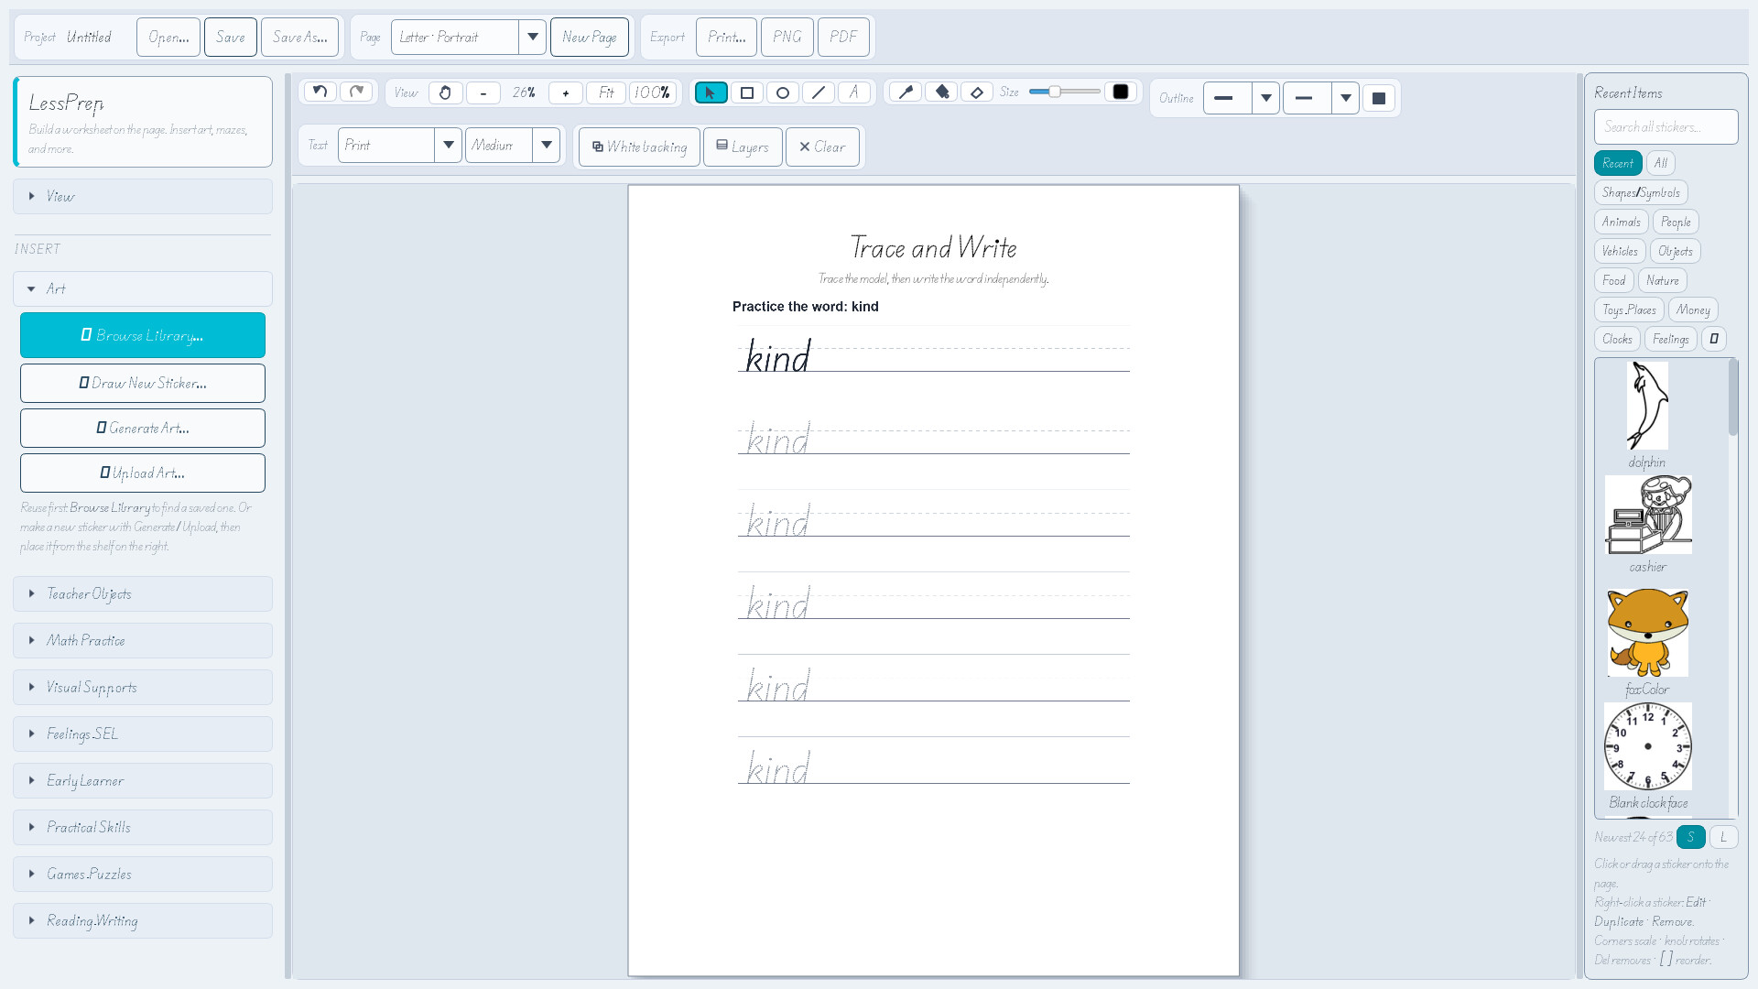Select the line drawing tool
Viewport: 1758px width, 989px height.
819,92
